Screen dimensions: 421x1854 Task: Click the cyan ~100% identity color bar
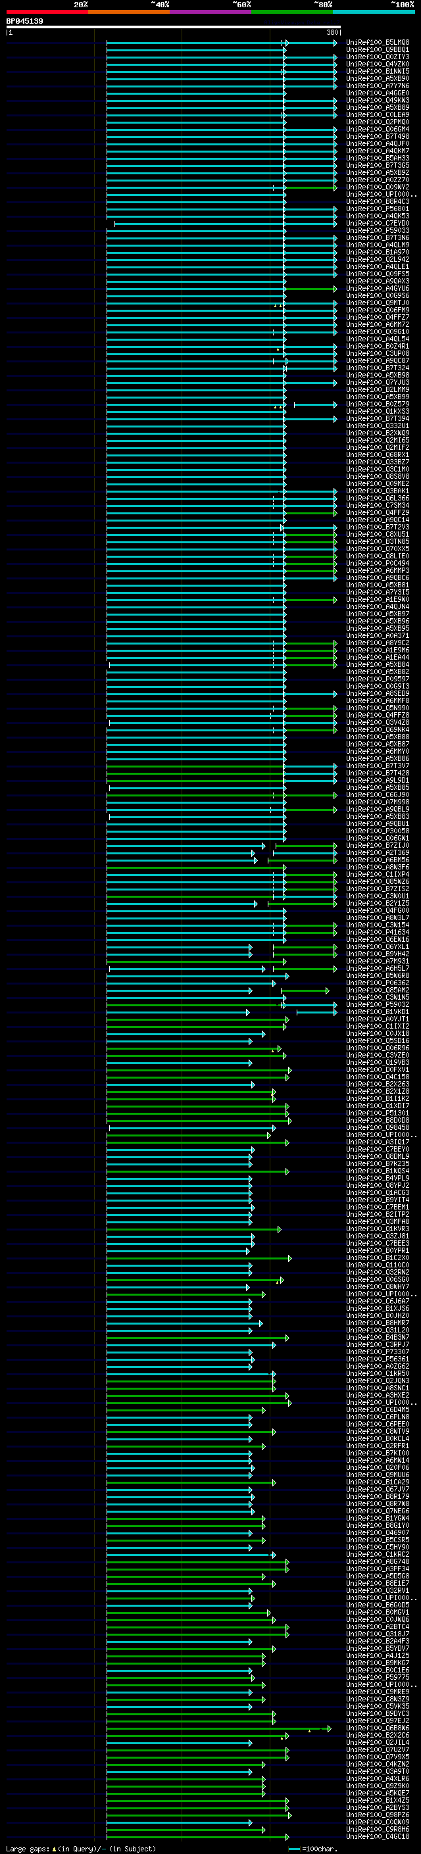pyautogui.click(x=374, y=12)
